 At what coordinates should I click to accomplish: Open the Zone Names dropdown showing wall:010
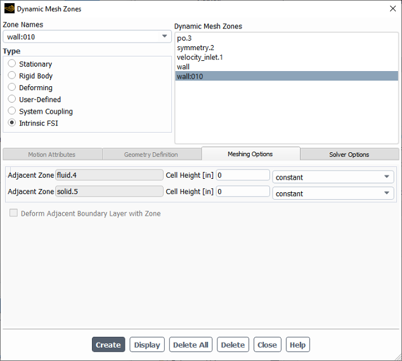point(87,37)
